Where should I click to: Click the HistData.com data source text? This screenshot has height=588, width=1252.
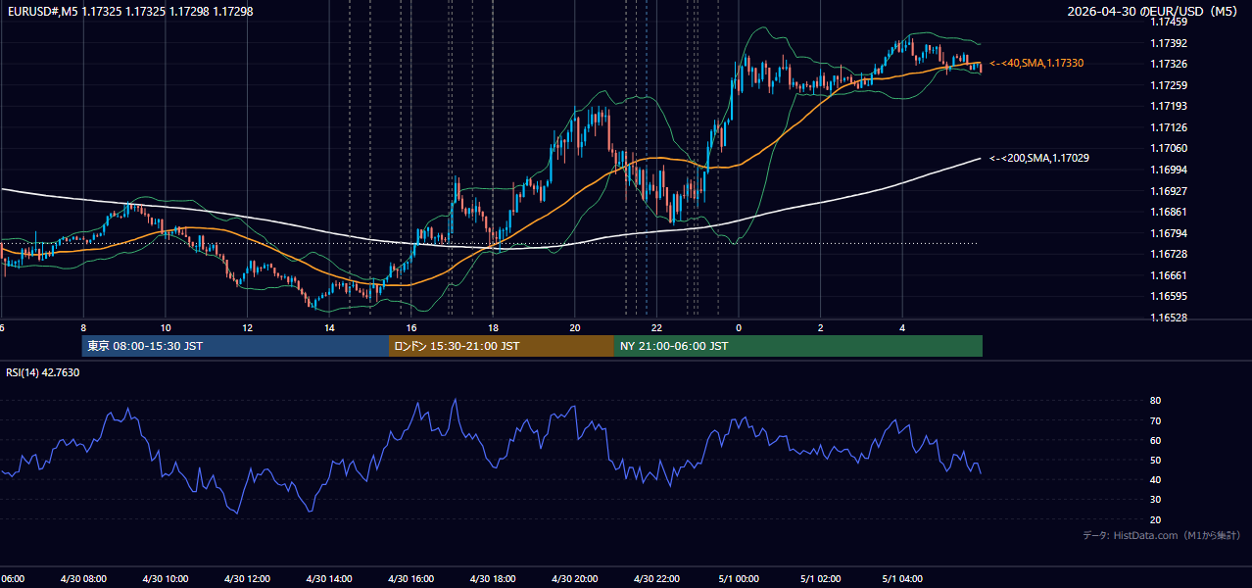click(x=1162, y=535)
